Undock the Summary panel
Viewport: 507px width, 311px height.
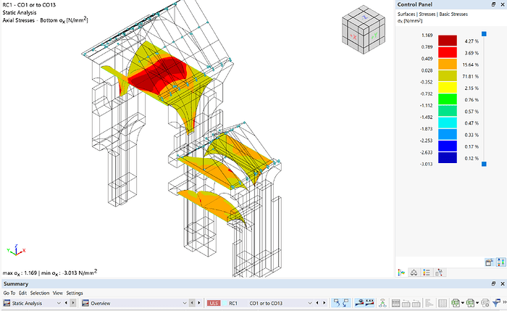(493, 283)
